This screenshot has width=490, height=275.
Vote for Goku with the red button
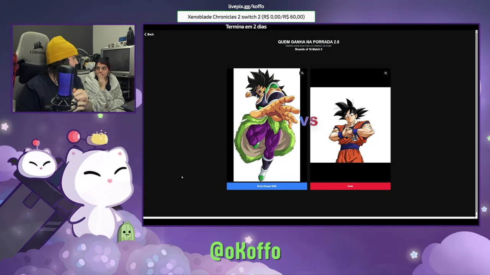point(350,186)
